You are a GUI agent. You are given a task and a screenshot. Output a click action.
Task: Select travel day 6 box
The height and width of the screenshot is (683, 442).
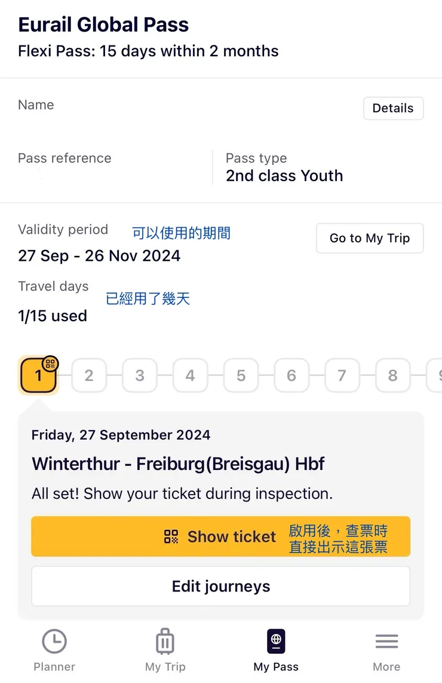291,376
